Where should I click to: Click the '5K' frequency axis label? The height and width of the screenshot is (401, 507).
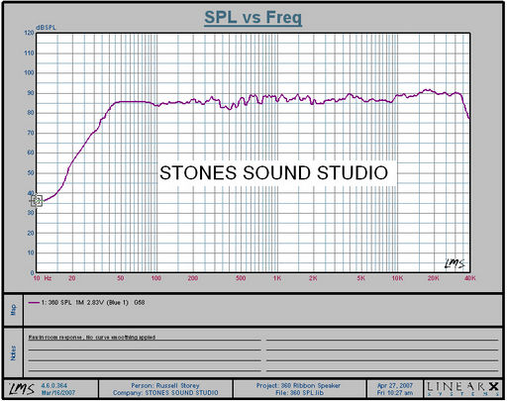pos(361,278)
